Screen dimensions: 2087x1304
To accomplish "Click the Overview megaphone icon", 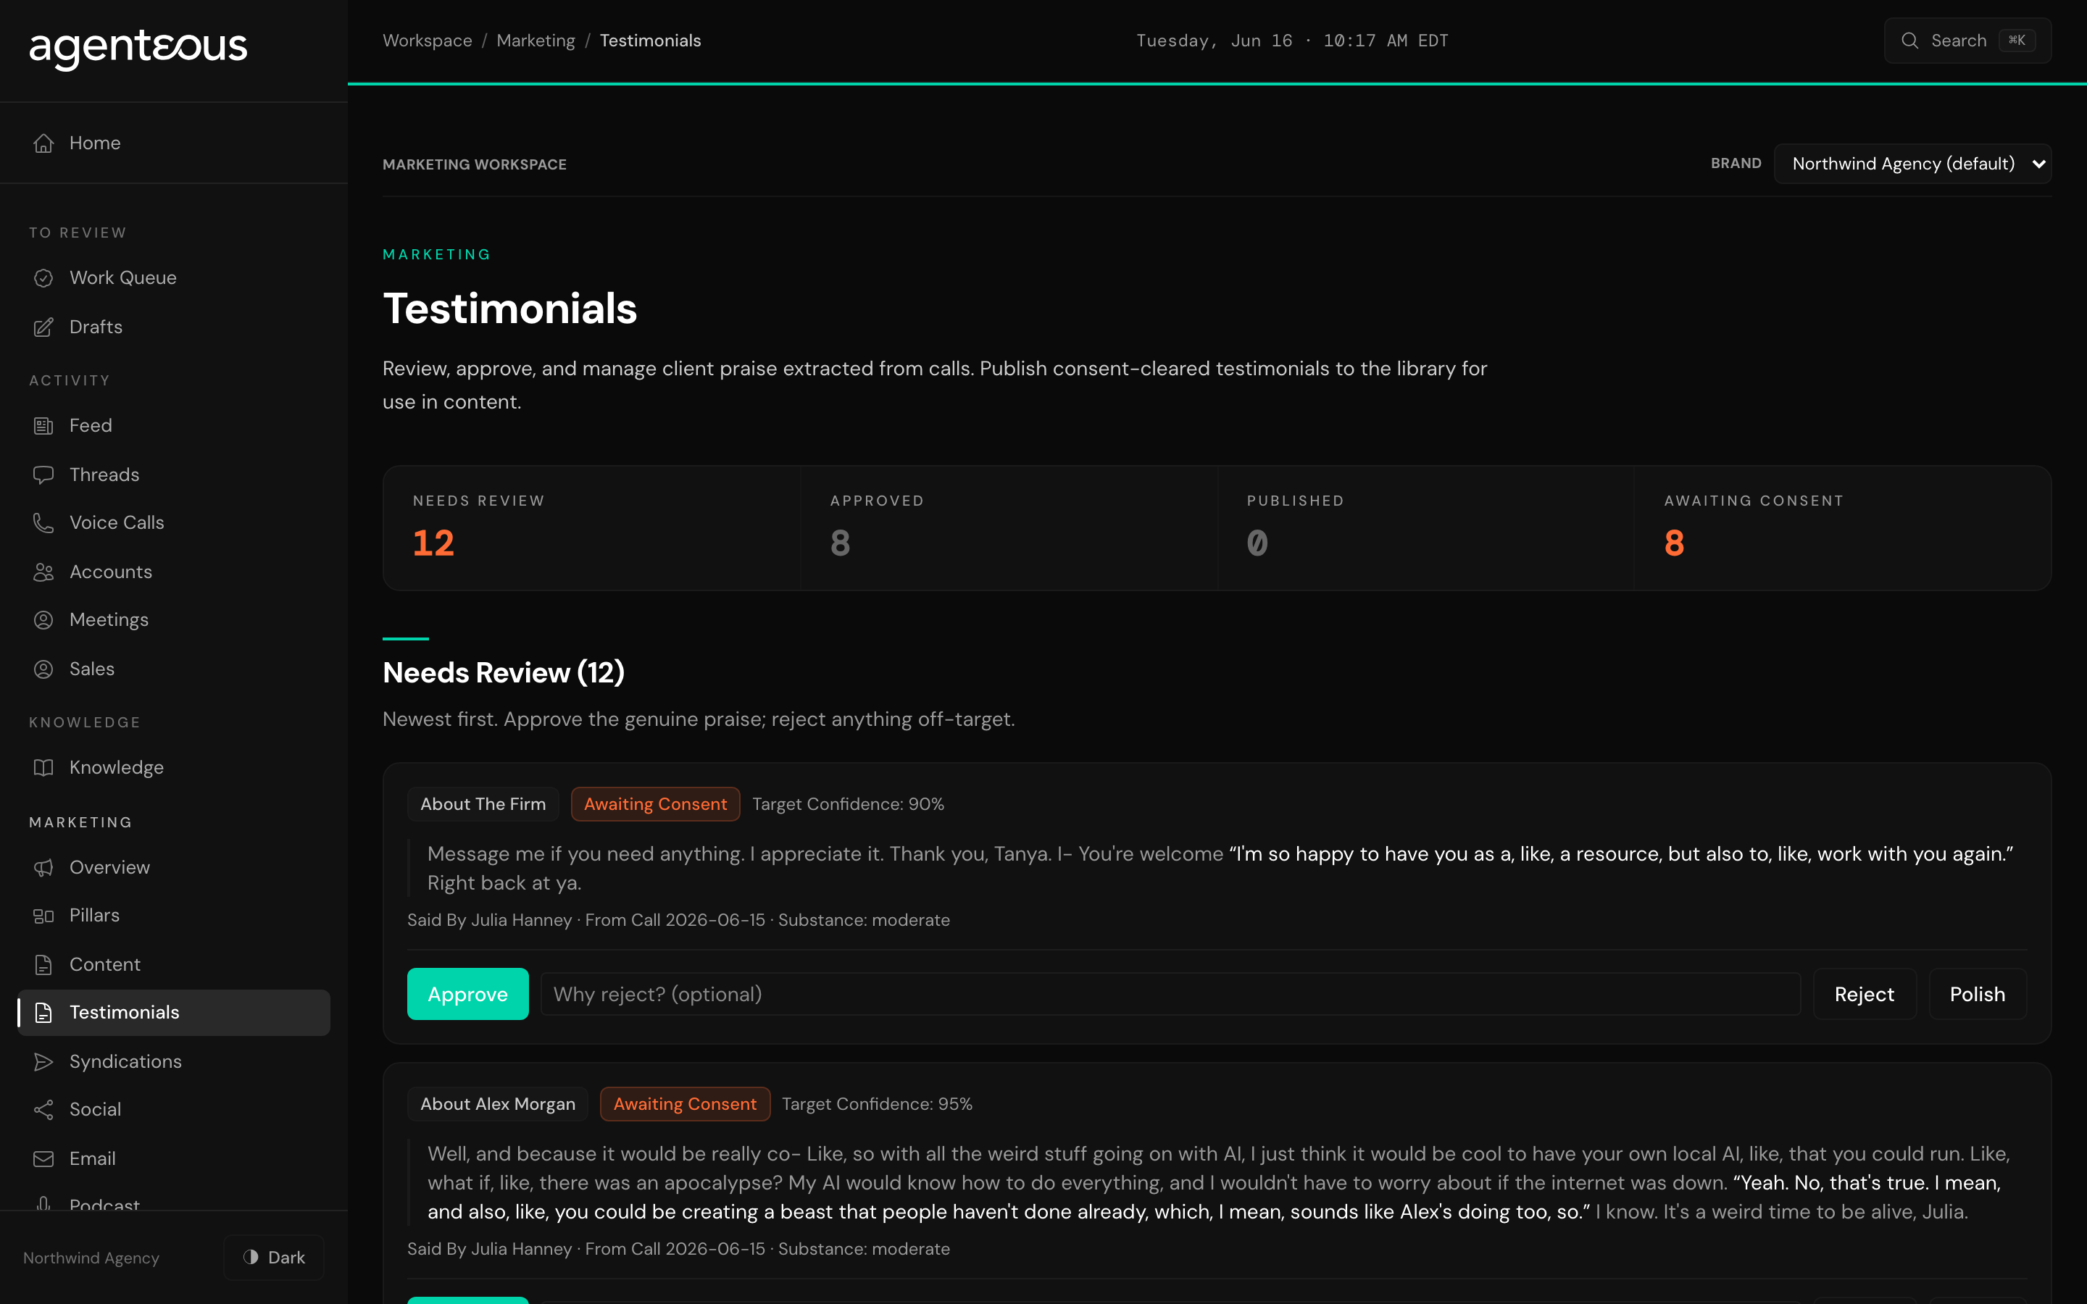I will 43,868.
